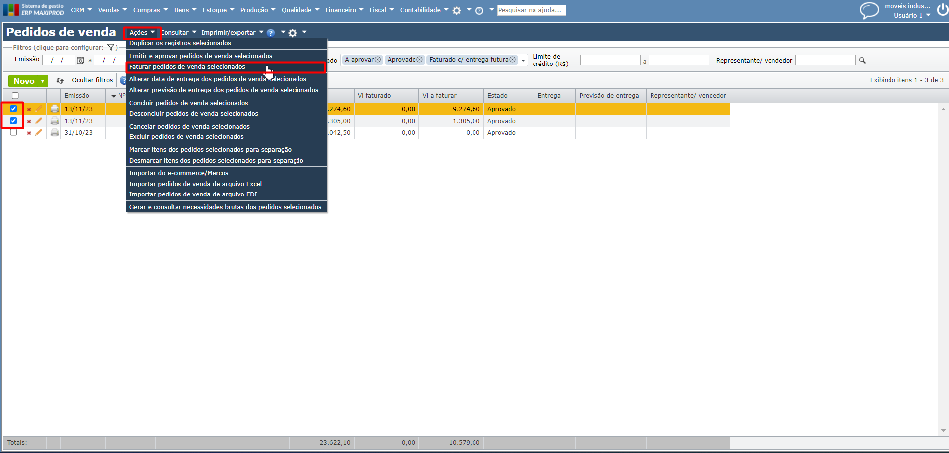Viewport: 949px width, 453px height.
Task: Click the Limite de crédito minimum field
Action: 610,60
